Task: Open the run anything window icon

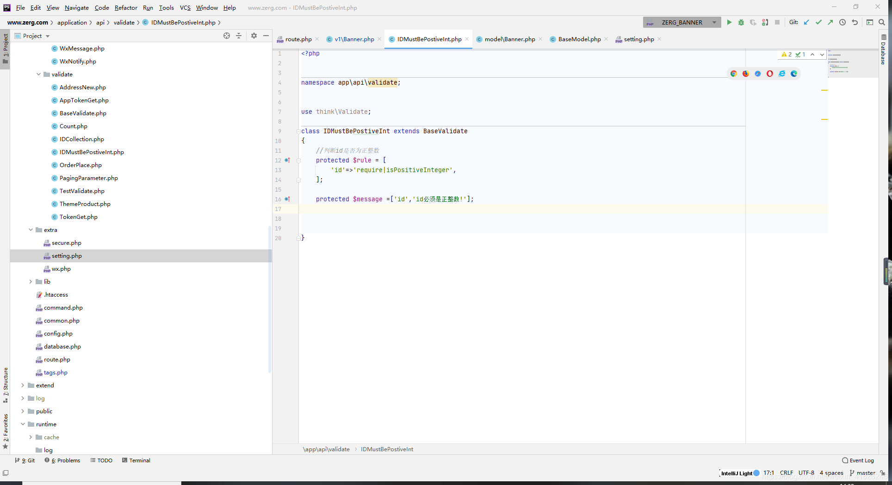Action: click(870, 22)
